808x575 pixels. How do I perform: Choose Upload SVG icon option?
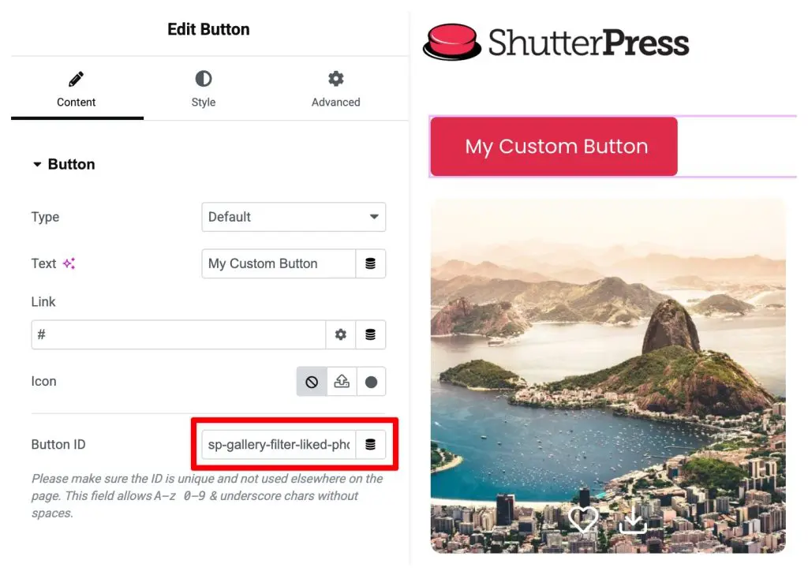342,382
